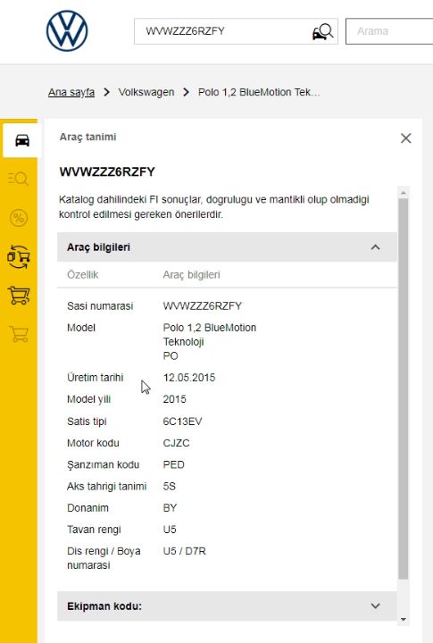Viewport: 433px width, 643px height.
Task: Open the percent discount sidebar icon
Action: click(19, 217)
